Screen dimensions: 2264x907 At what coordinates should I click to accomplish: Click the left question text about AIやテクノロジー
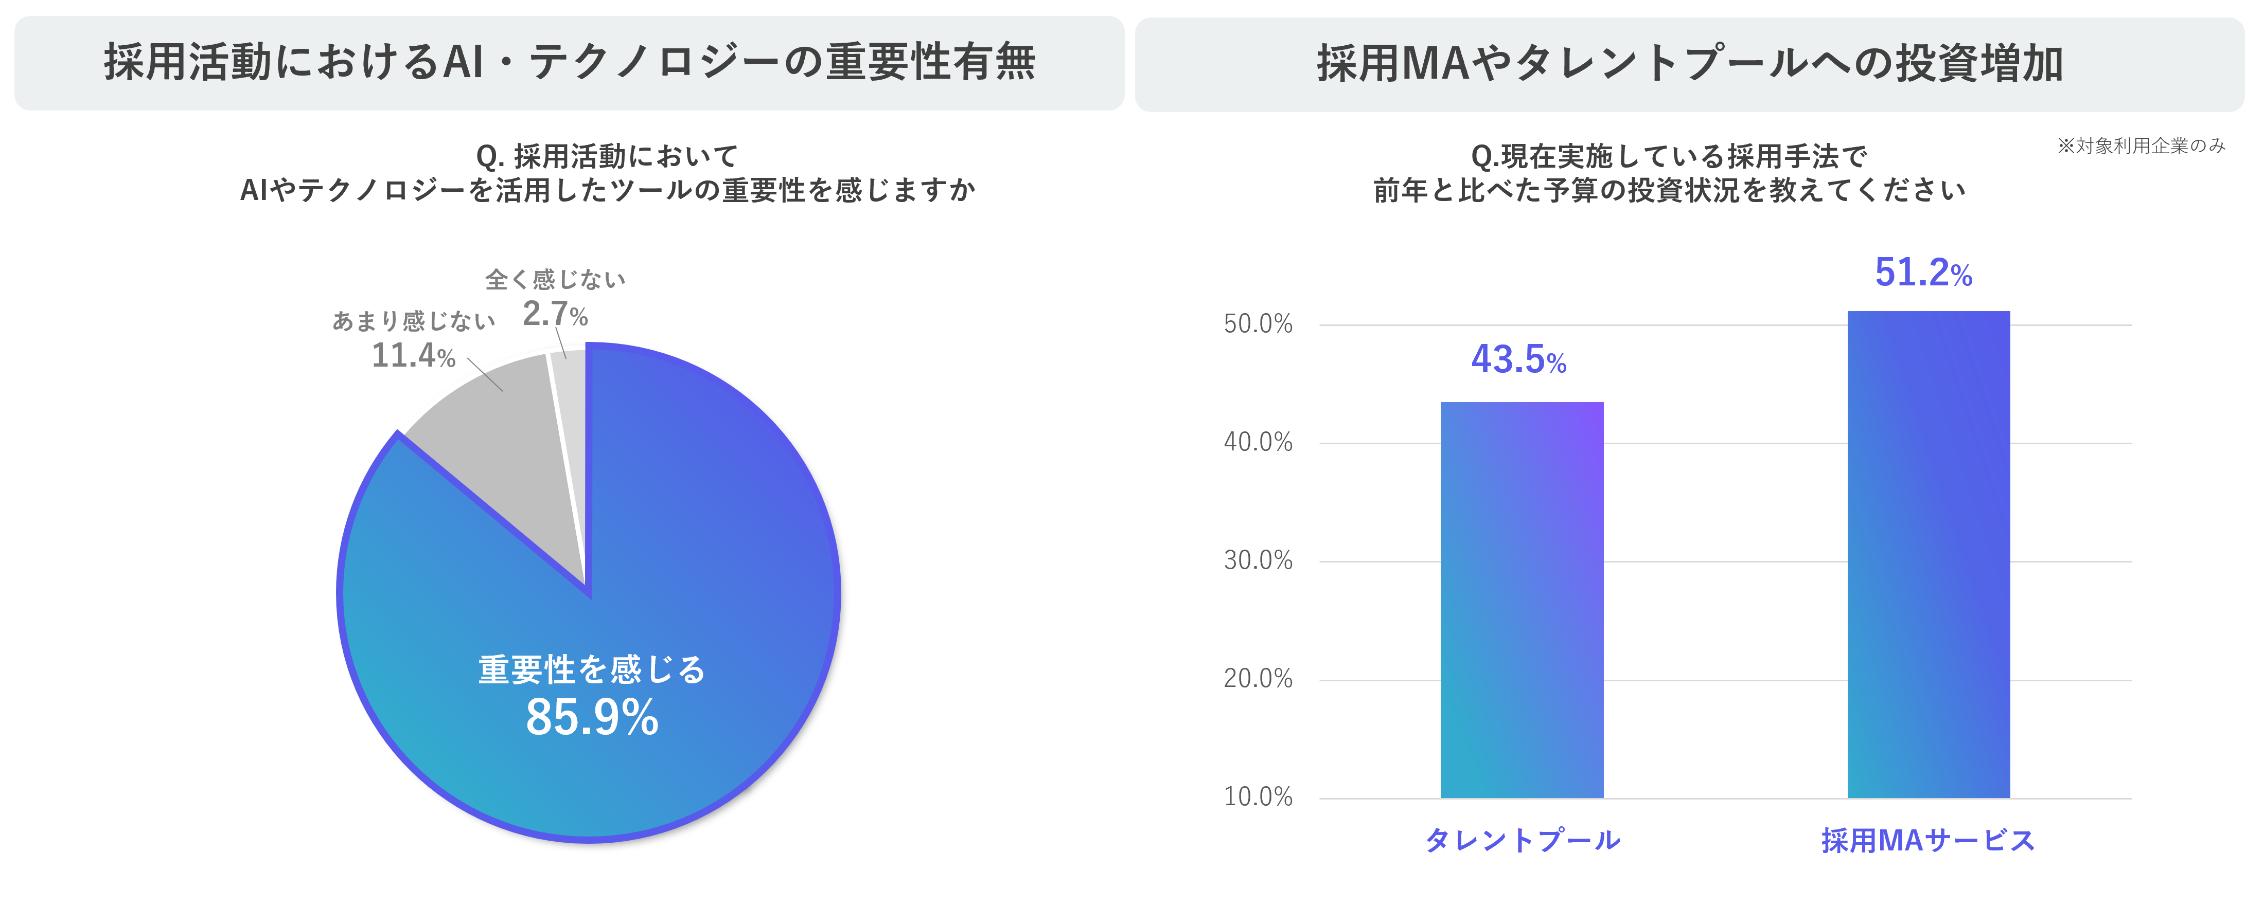coord(607,173)
